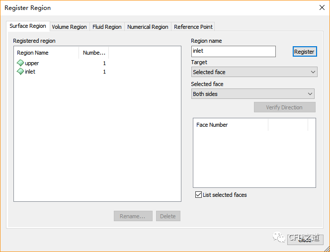Click the Region Name column header
Viewport: 330px width, 252px height.
pos(46,53)
